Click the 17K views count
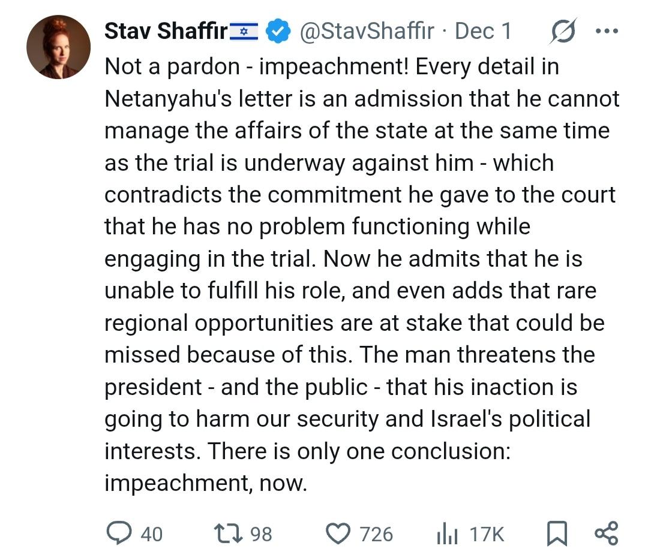 487,533
